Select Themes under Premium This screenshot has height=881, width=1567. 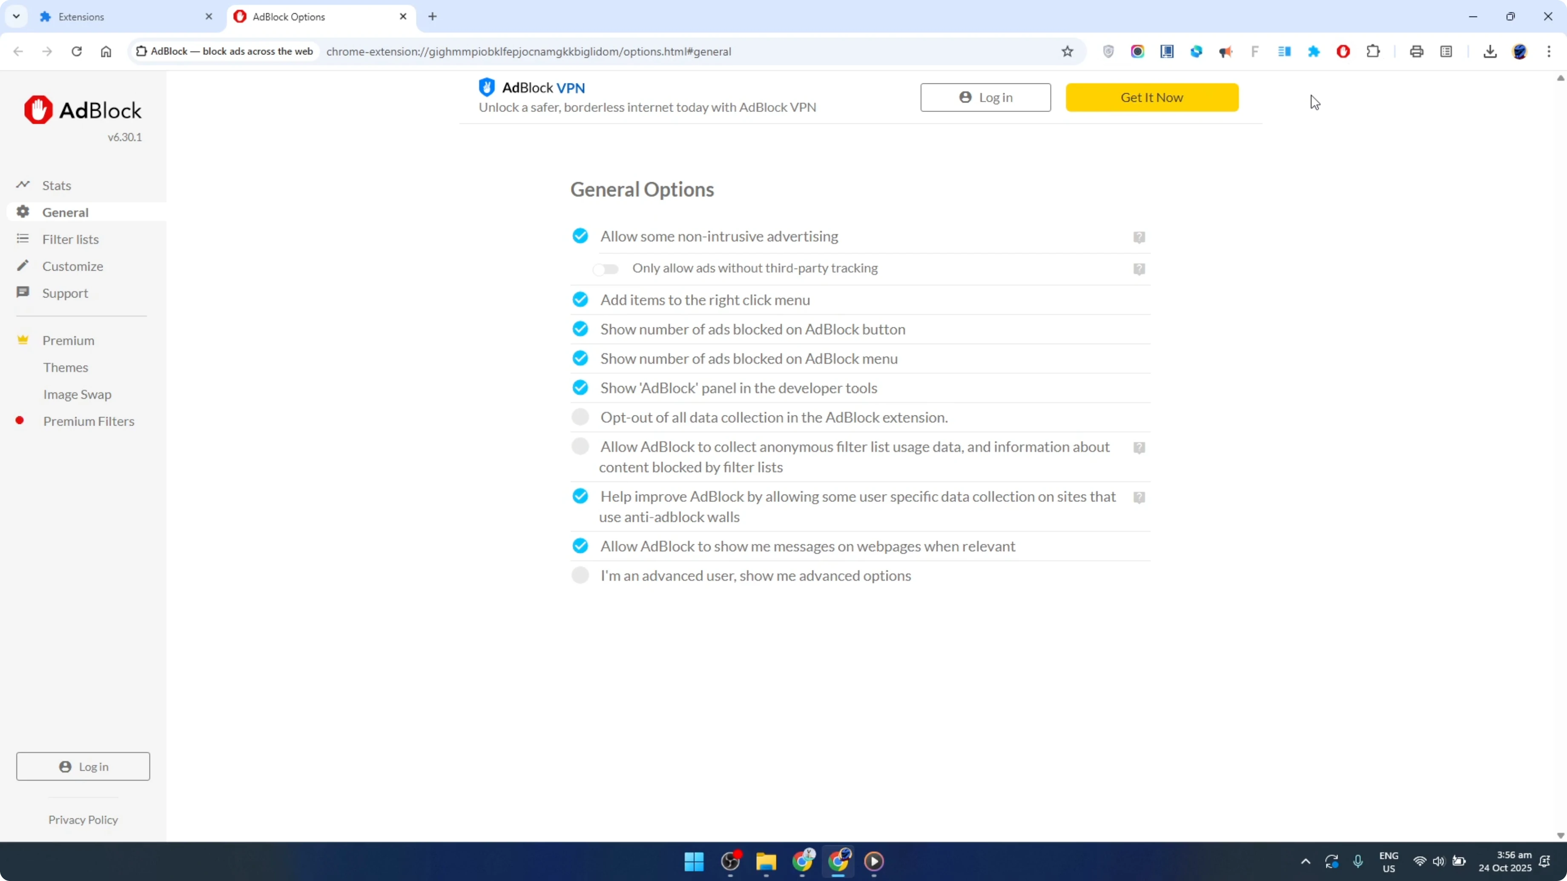tap(66, 367)
